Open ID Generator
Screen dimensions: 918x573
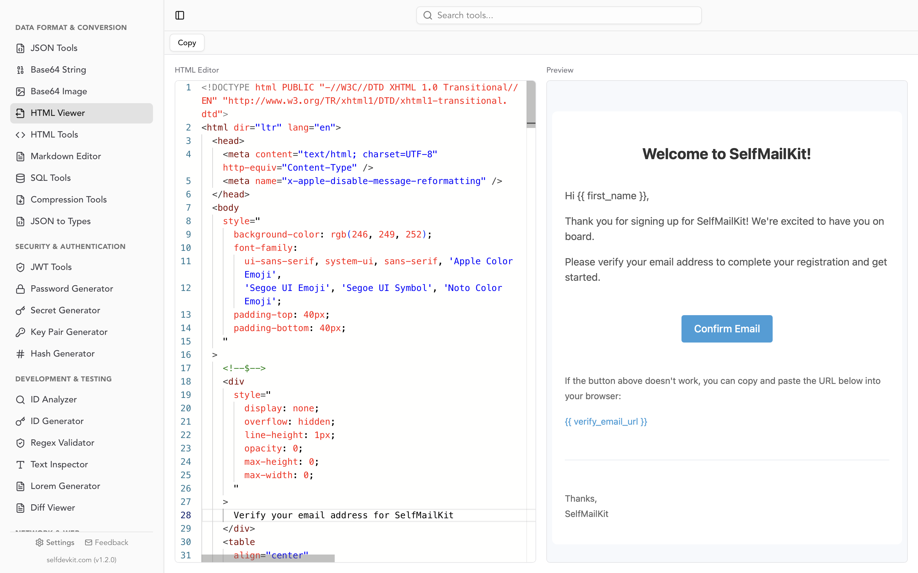[82, 421]
